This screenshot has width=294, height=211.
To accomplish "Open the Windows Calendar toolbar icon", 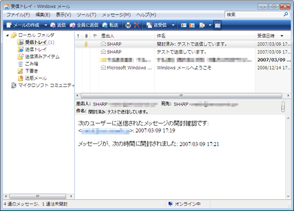I will 192,25.
